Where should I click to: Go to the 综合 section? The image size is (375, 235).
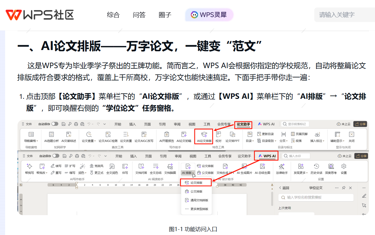[x=113, y=15]
